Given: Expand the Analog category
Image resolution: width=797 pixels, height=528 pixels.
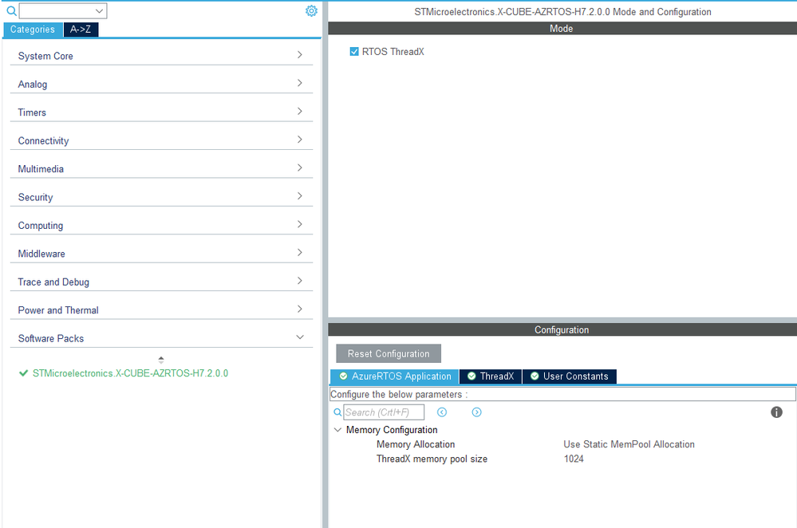Looking at the screenshot, I should 161,83.
